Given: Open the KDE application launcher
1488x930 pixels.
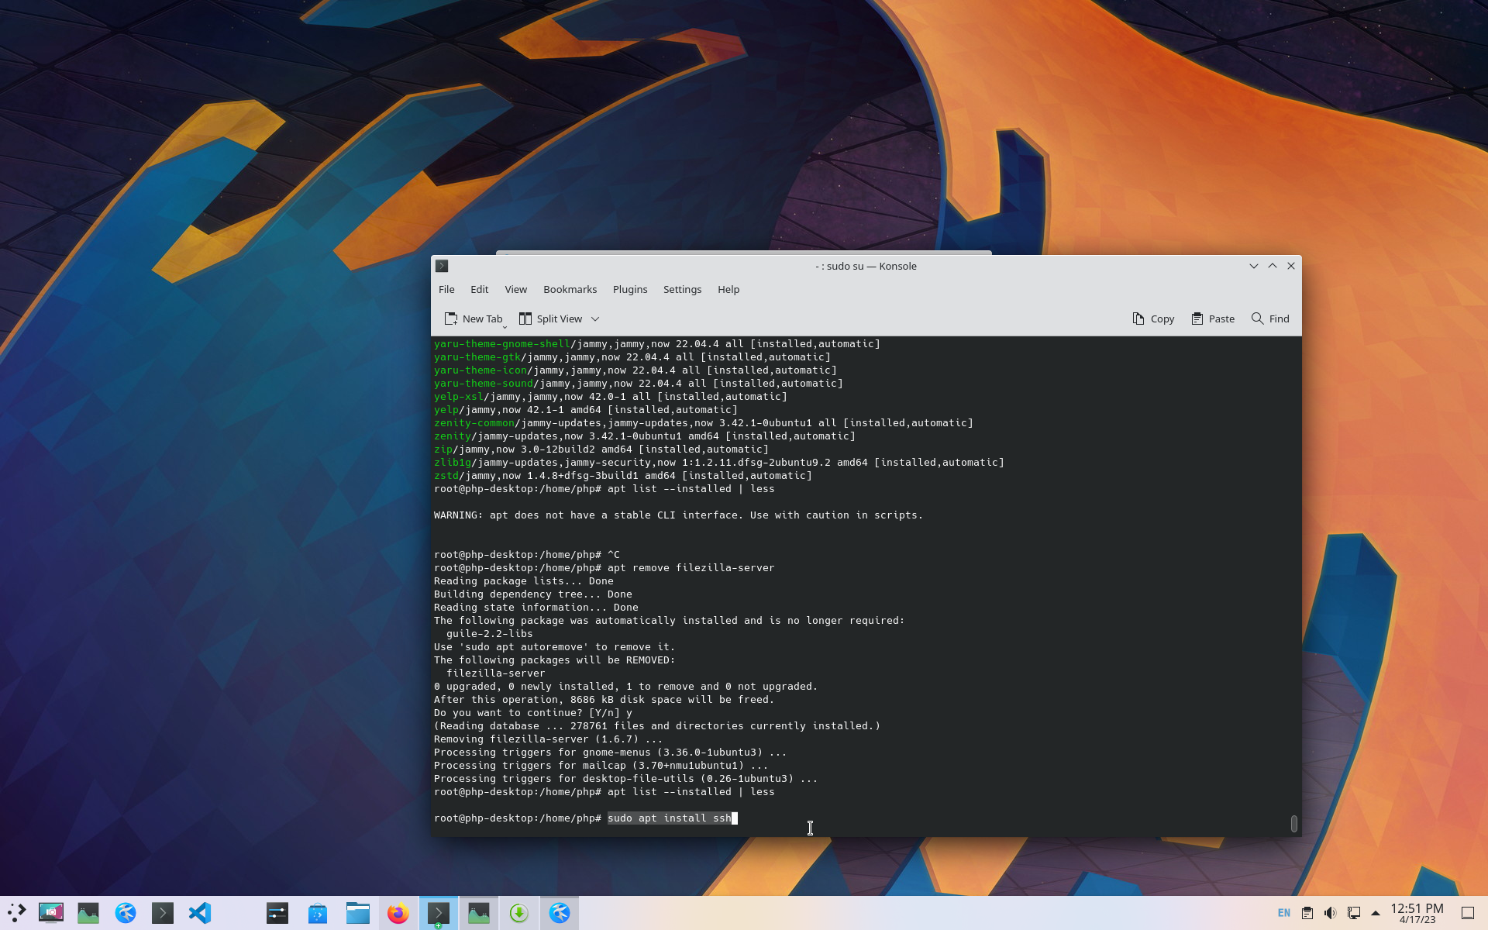Looking at the screenshot, I should (x=17, y=913).
